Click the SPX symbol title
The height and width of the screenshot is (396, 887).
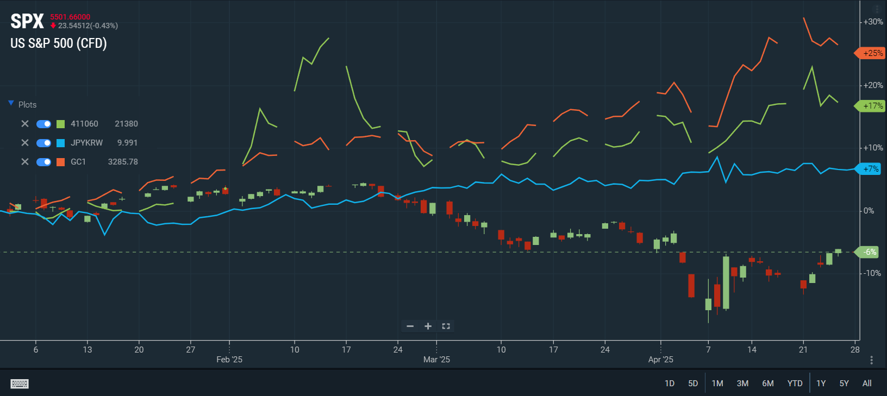pos(27,22)
